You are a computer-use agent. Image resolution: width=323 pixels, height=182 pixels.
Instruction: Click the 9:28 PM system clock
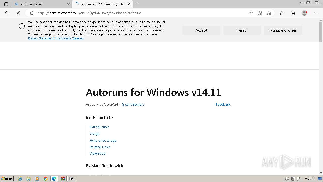(x=310, y=179)
